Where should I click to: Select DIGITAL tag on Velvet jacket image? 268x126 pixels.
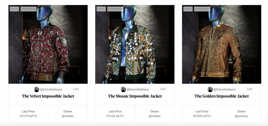click(x=14, y=9)
